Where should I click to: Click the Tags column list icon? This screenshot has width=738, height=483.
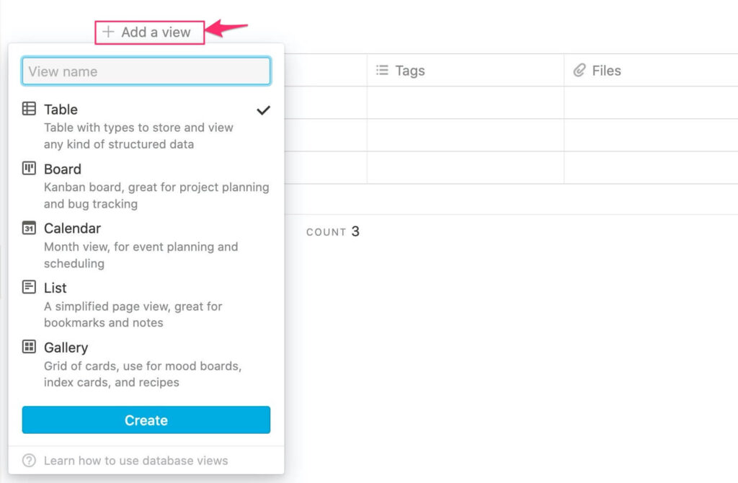[x=382, y=70]
